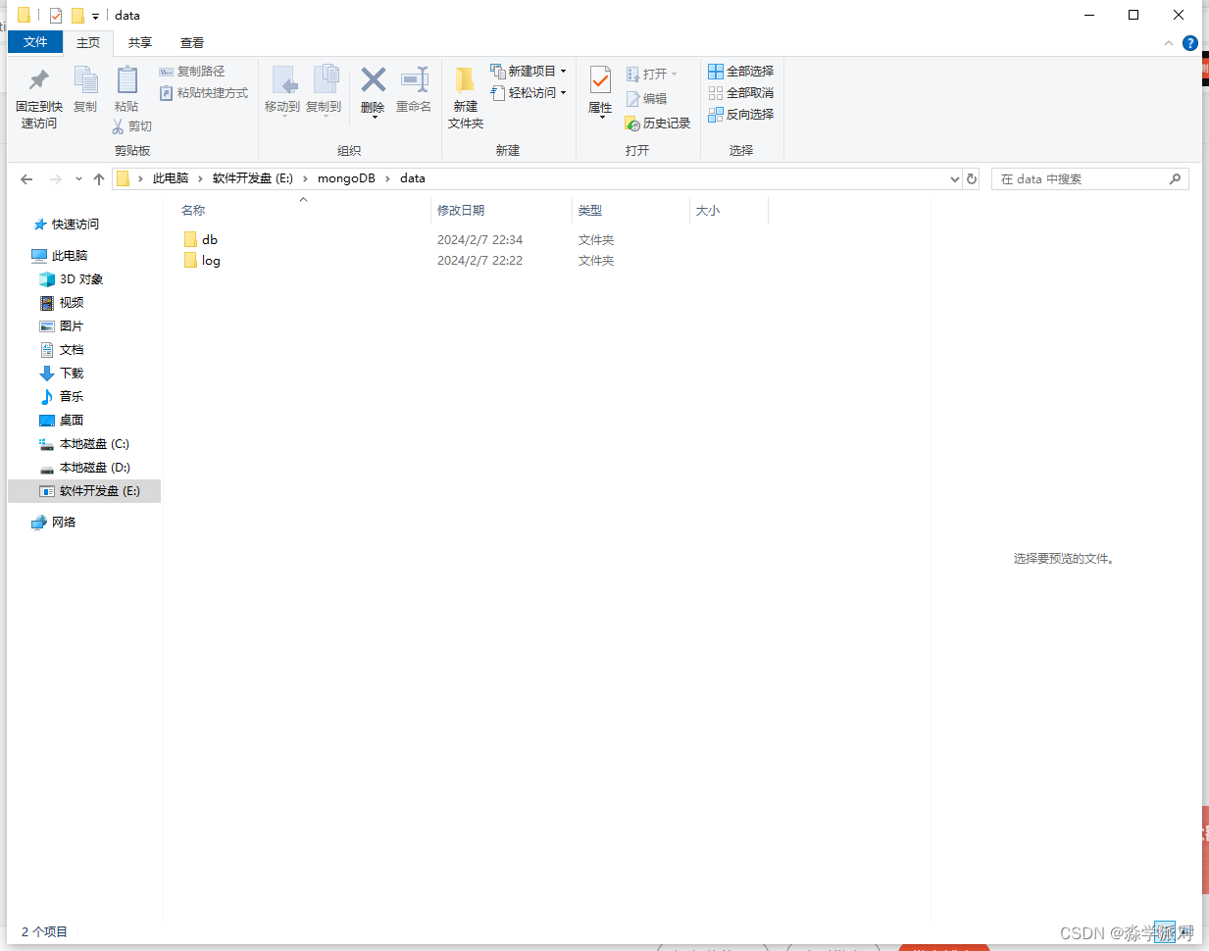Open 历史记录 (History) in the ribbon

pyautogui.click(x=657, y=123)
